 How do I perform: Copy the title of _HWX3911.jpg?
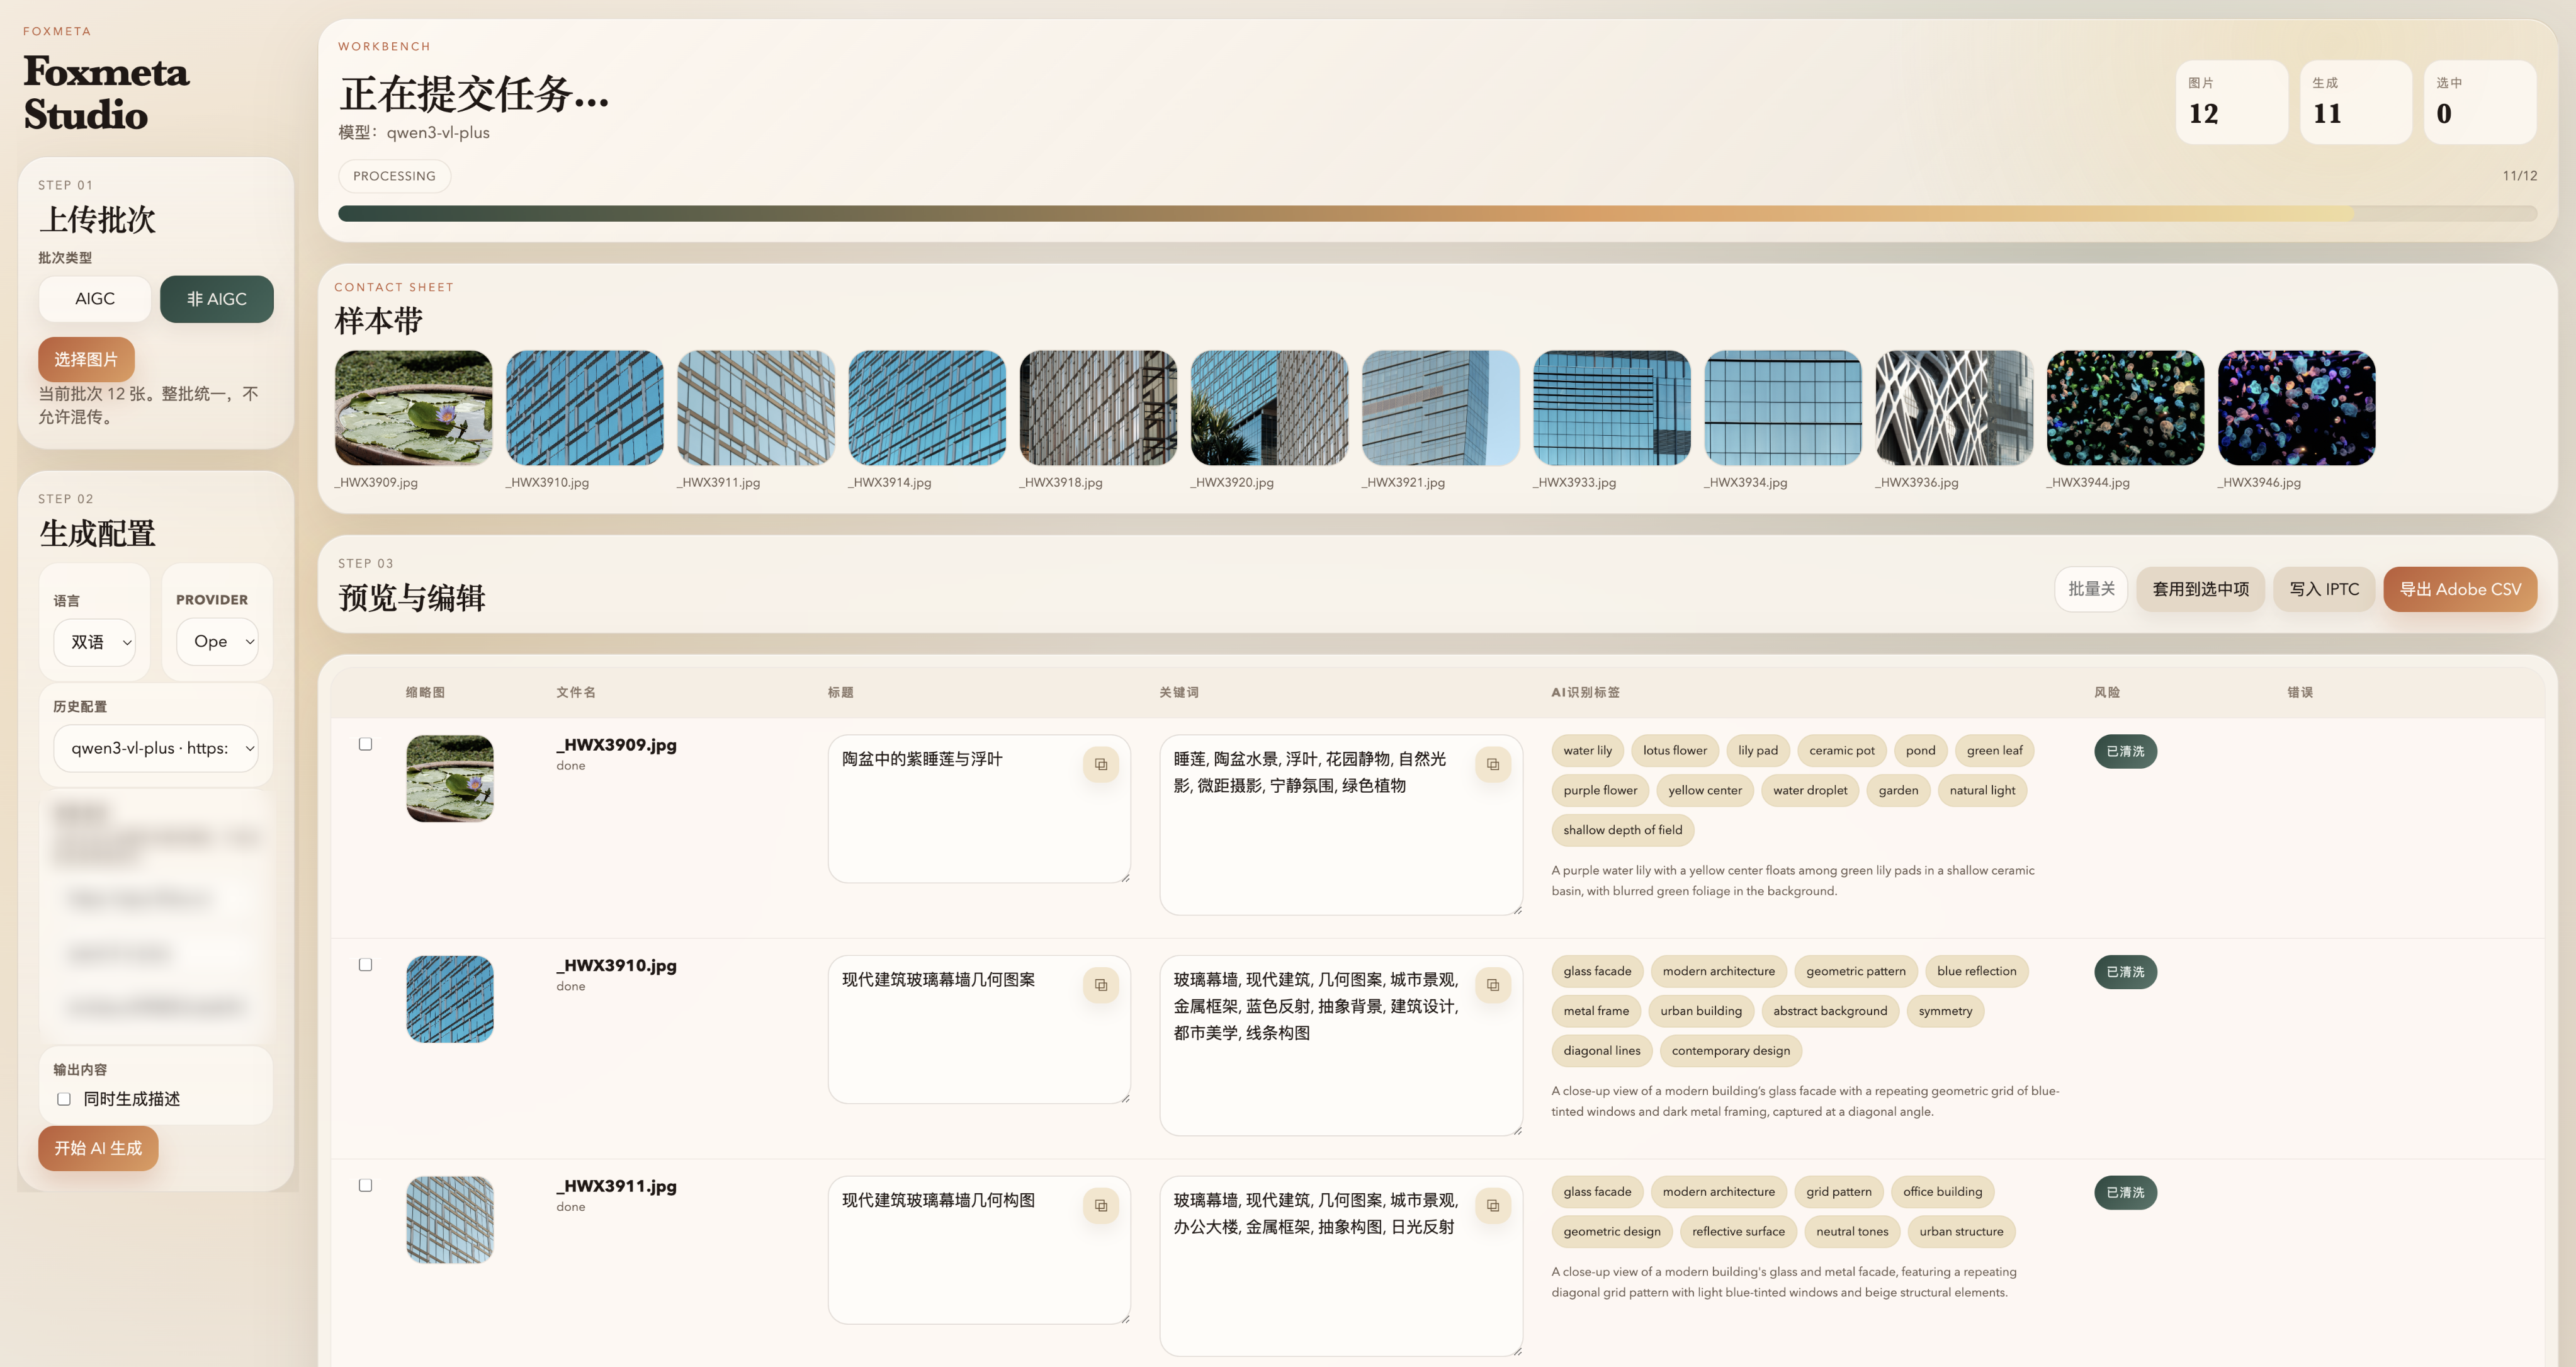1100,1206
